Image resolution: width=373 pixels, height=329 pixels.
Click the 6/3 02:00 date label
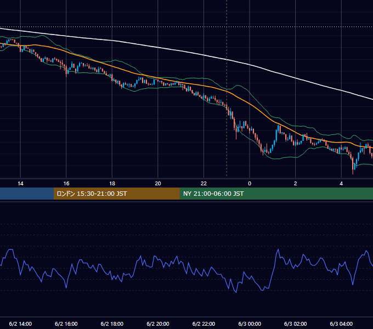tap(296, 324)
